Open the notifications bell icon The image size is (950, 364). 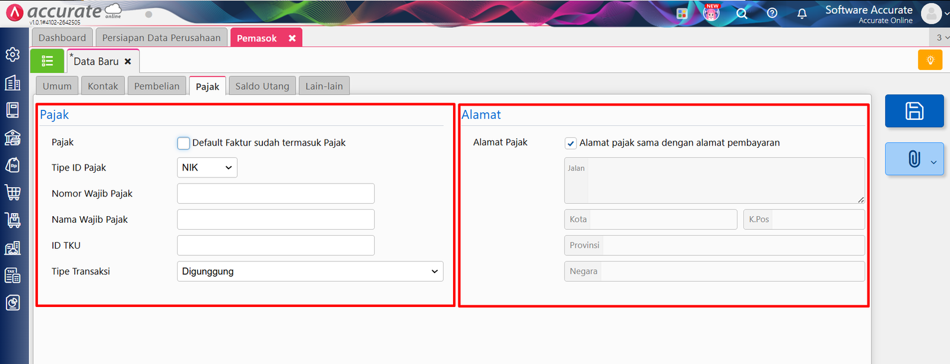802,13
